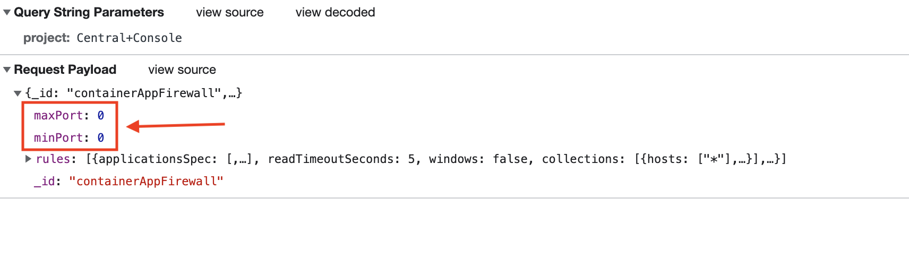
Task: Click view source beside Query String Parameters
Action: click(x=229, y=12)
